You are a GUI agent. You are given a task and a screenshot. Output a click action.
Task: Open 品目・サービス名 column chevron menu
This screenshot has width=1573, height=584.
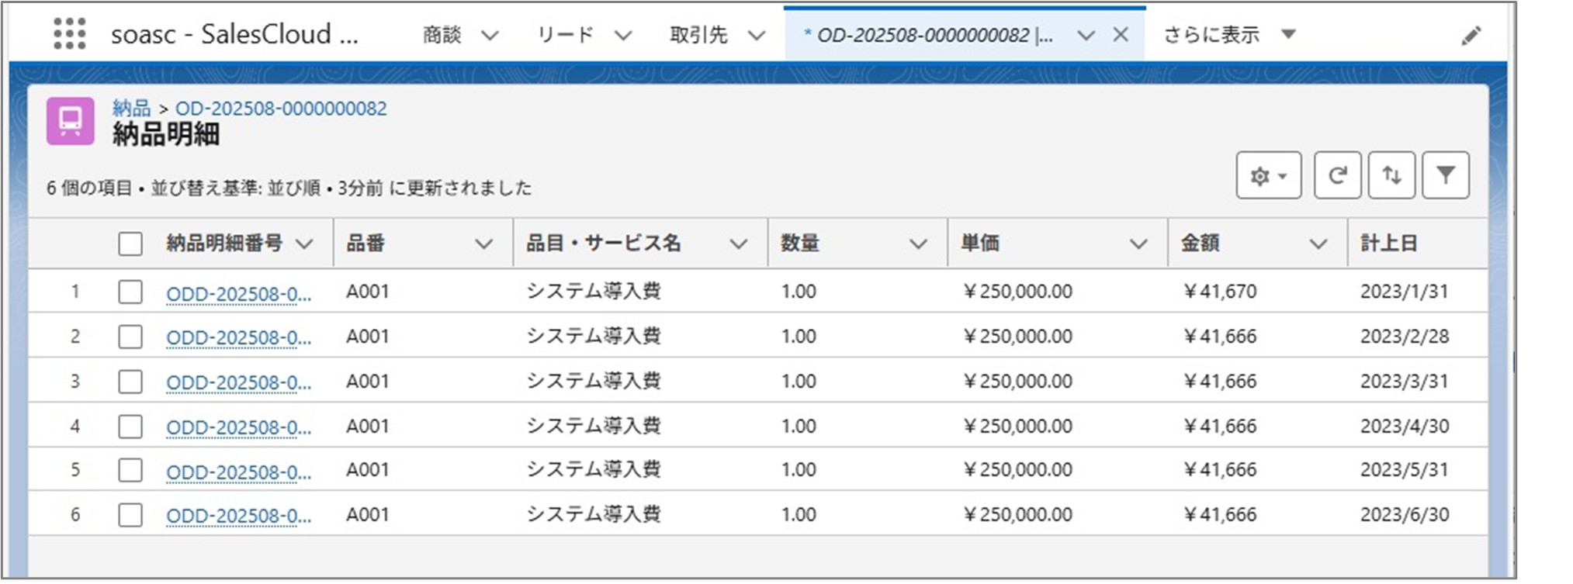[x=739, y=244]
